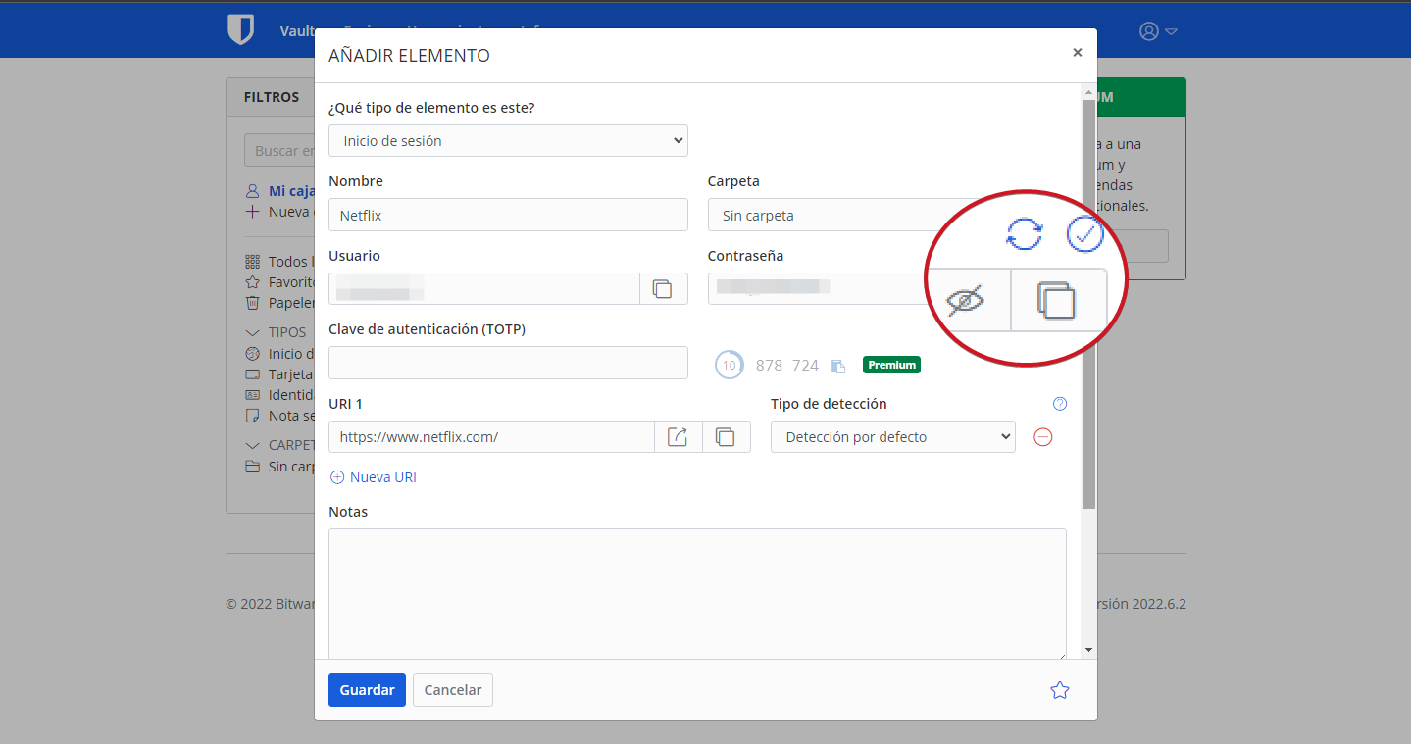Screen dimensions: 1411x744
Task: Open the Vaults navigation tab
Action: click(297, 30)
